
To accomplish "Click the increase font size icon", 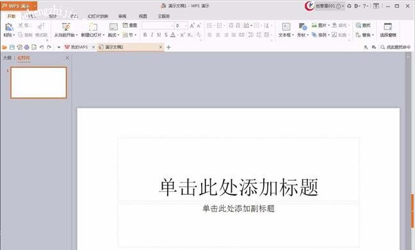I will coord(192,26).
